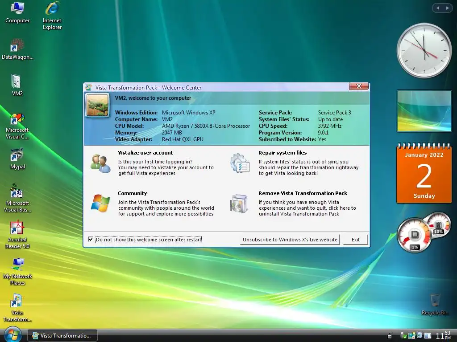Click the Remove Vista Transformation Pack box icon
Screen dimensions: 457x342
click(239, 204)
